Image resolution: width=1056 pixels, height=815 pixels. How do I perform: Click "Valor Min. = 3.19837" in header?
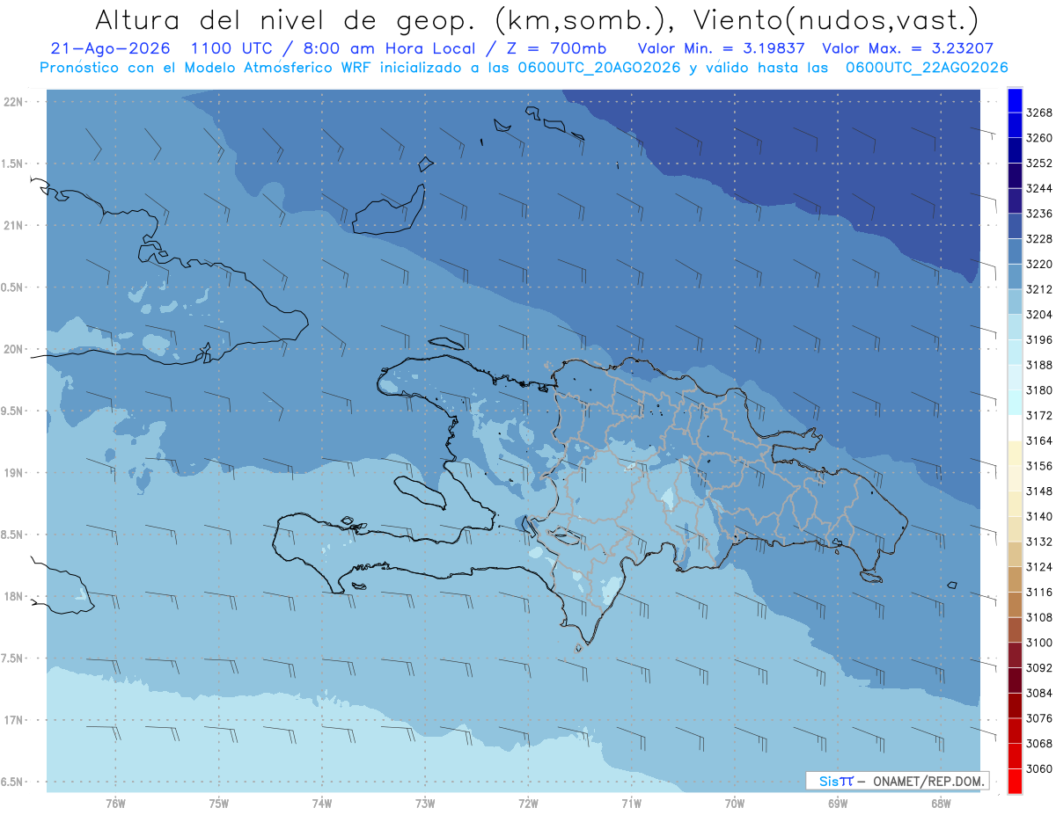723,48
